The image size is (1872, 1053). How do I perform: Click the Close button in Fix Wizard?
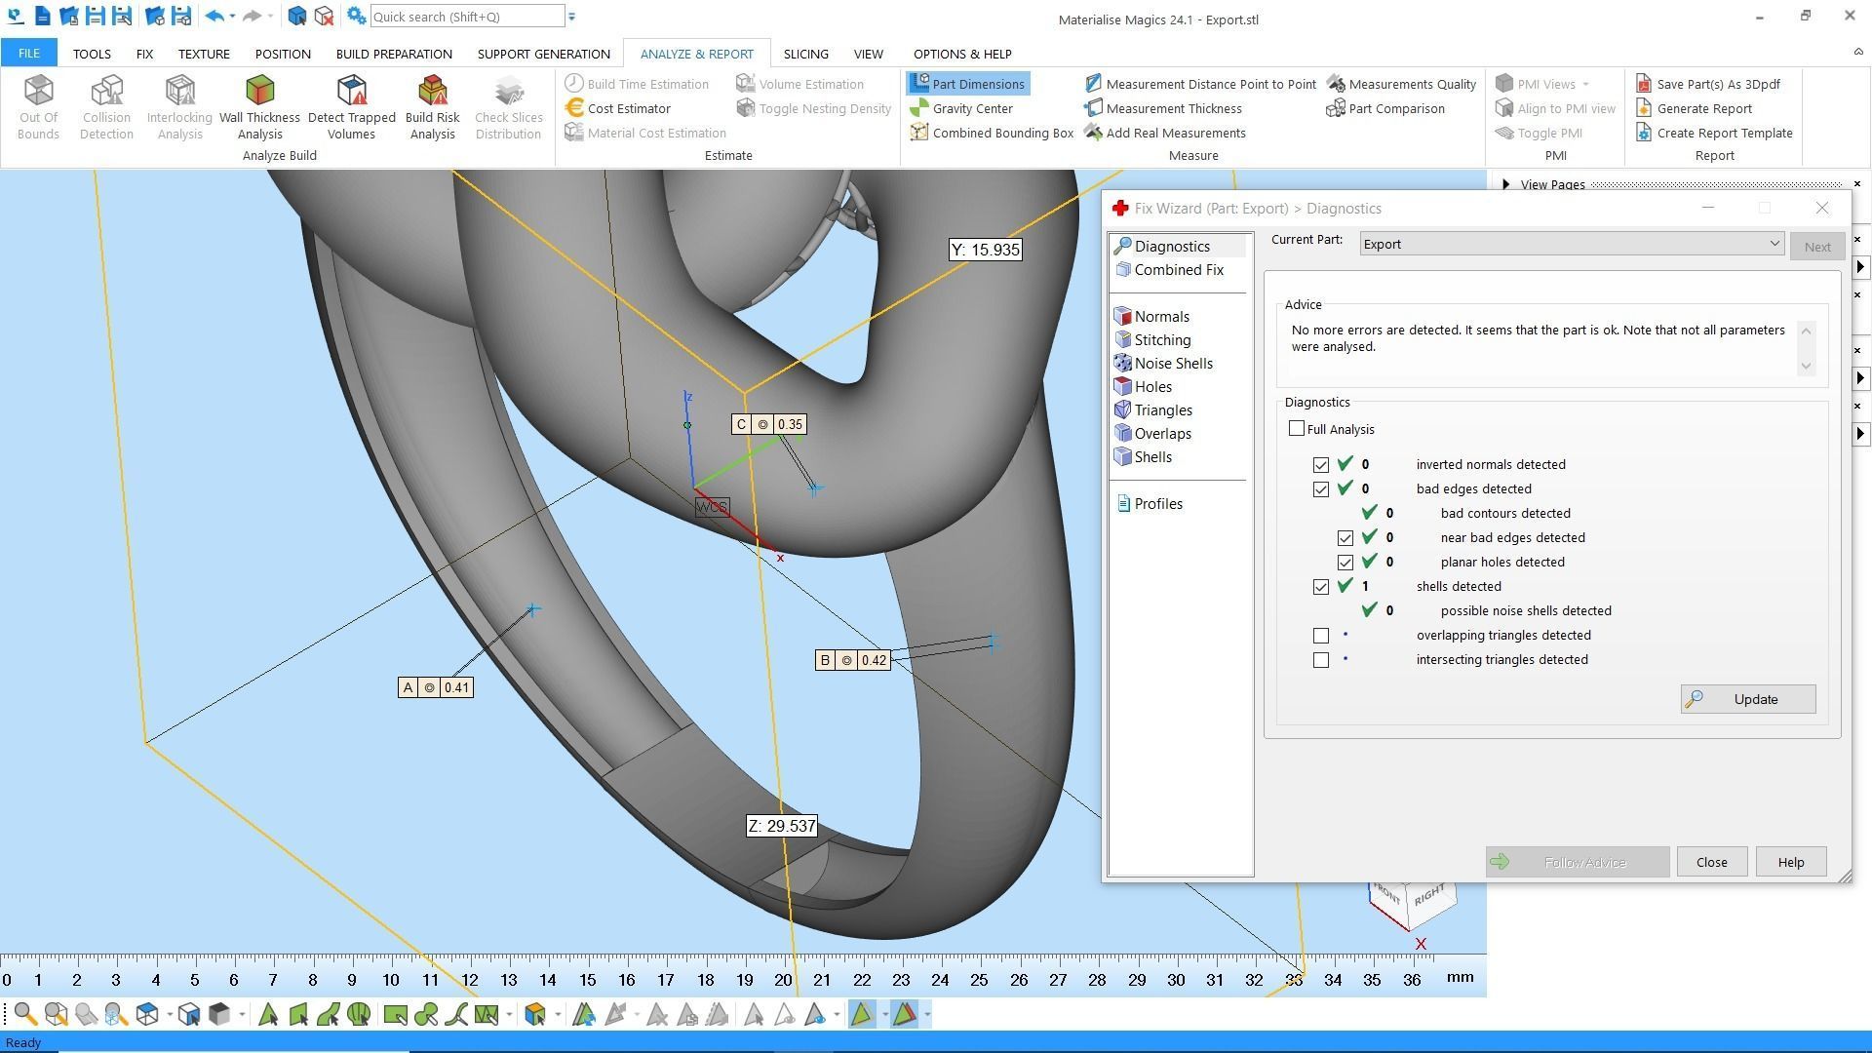[x=1711, y=862]
